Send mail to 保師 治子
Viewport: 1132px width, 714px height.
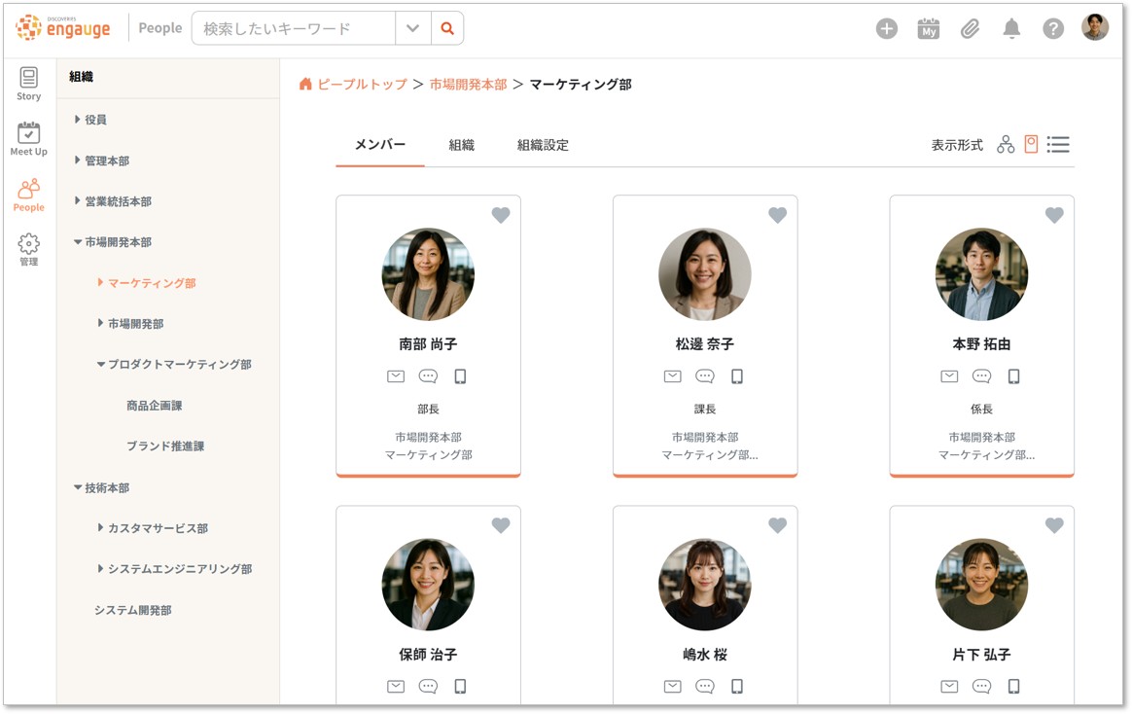pyautogui.click(x=396, y=686)
